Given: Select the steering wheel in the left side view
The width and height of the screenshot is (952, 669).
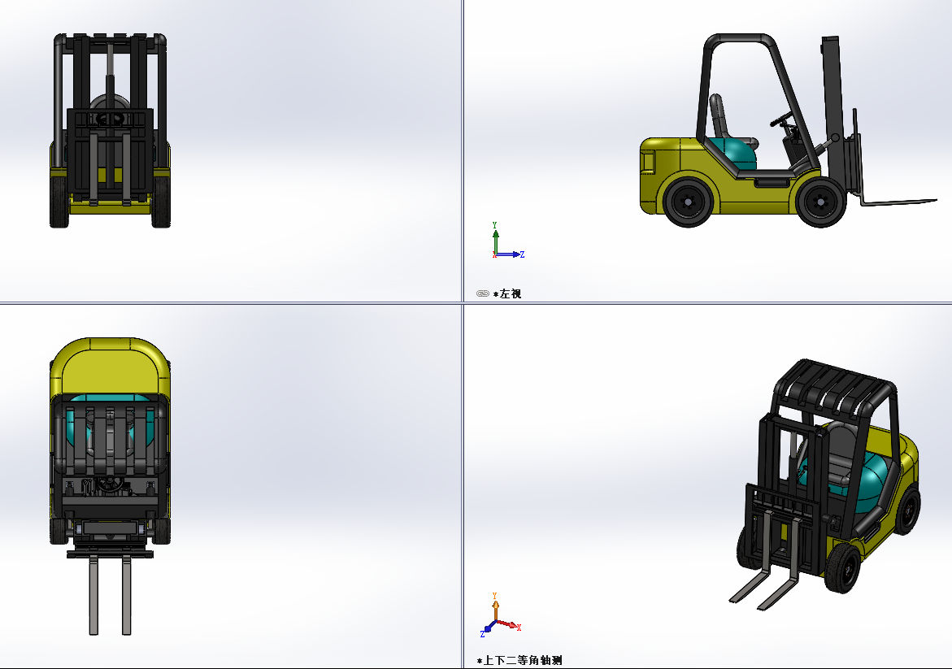Looking at the screenshot, I should point(783,119).
